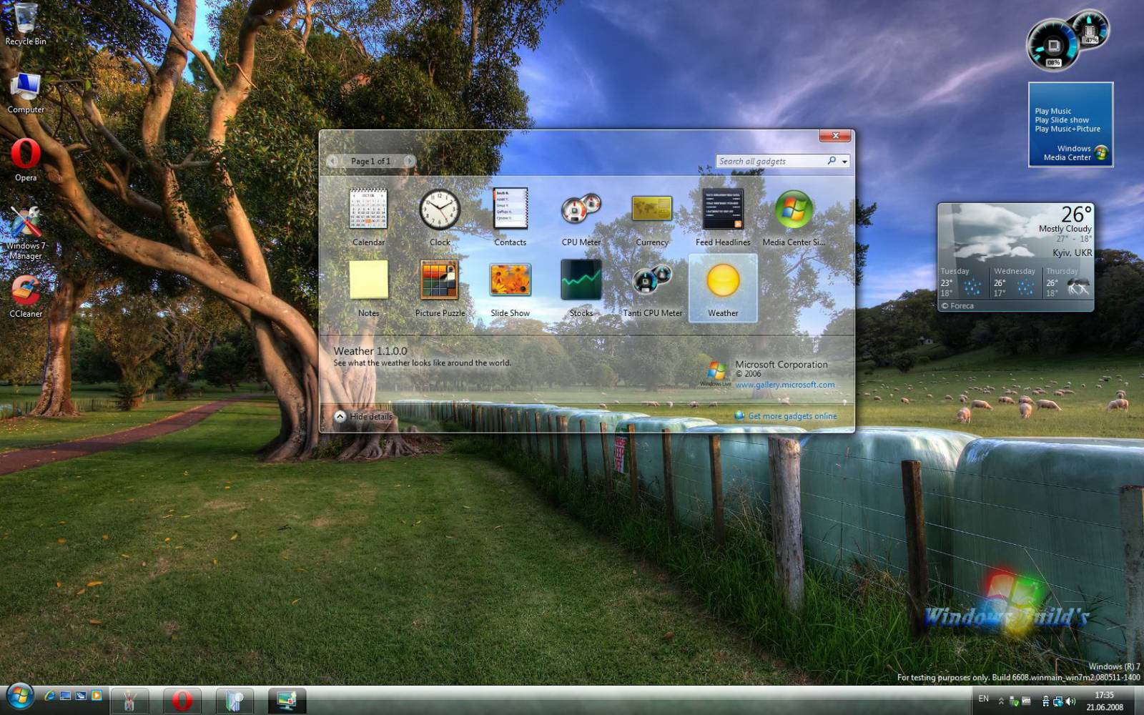This screenshot has width=1144, height=715.
Task: Click the Internet Explorer quick launch icon
Action: coord(49,696)
